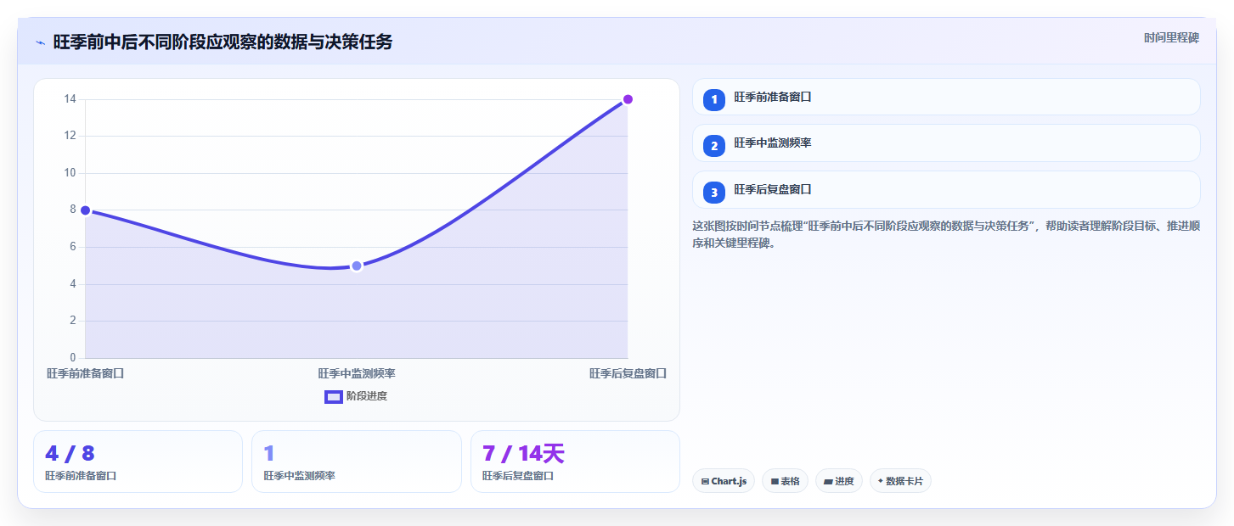
Task: Click the y-axis value 10
Action: click(70, 173)
